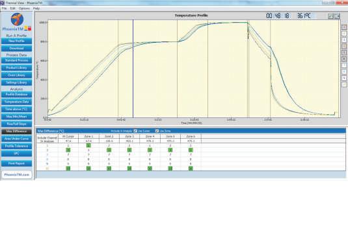This screenshot has width=348, height=249.
Task: Open the Options menu
Action: tap(24, 8)
